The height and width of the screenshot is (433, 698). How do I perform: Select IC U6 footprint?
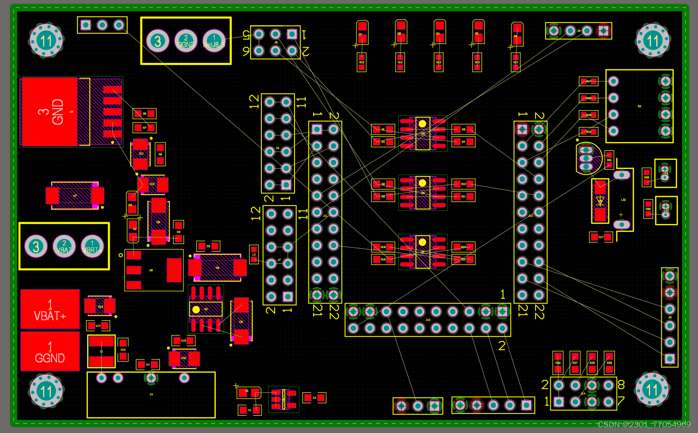(423, 193)
